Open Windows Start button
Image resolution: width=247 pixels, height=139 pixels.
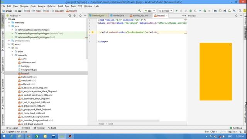[4, 136]
